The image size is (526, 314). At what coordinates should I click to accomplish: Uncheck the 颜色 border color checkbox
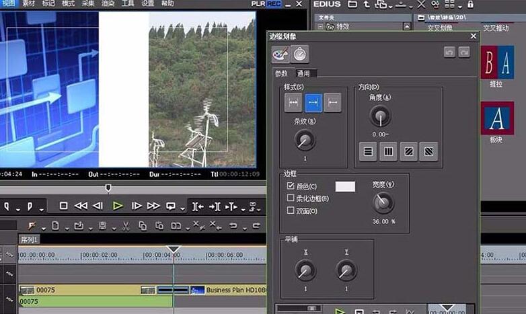tap(291, 186)
